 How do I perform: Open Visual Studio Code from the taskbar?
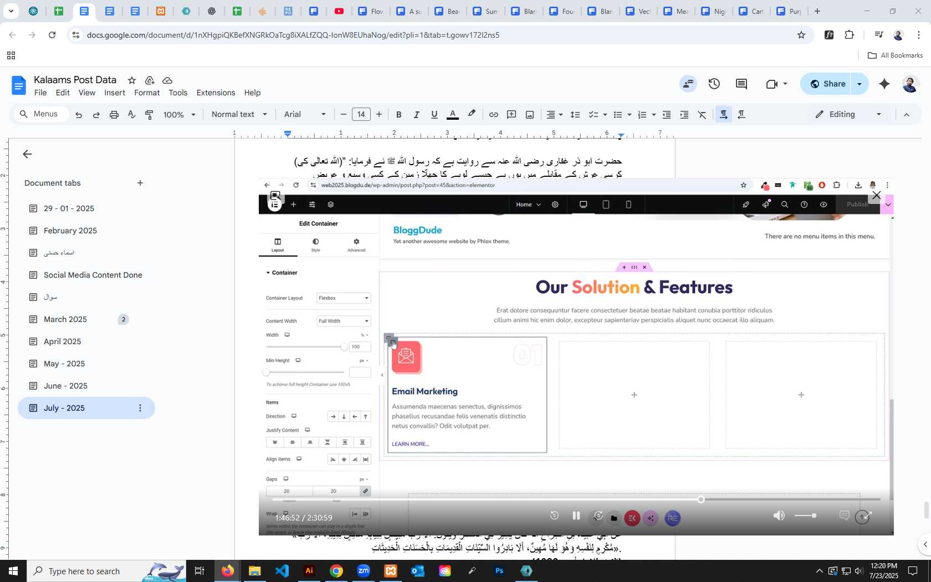click(x=282, y=571)
